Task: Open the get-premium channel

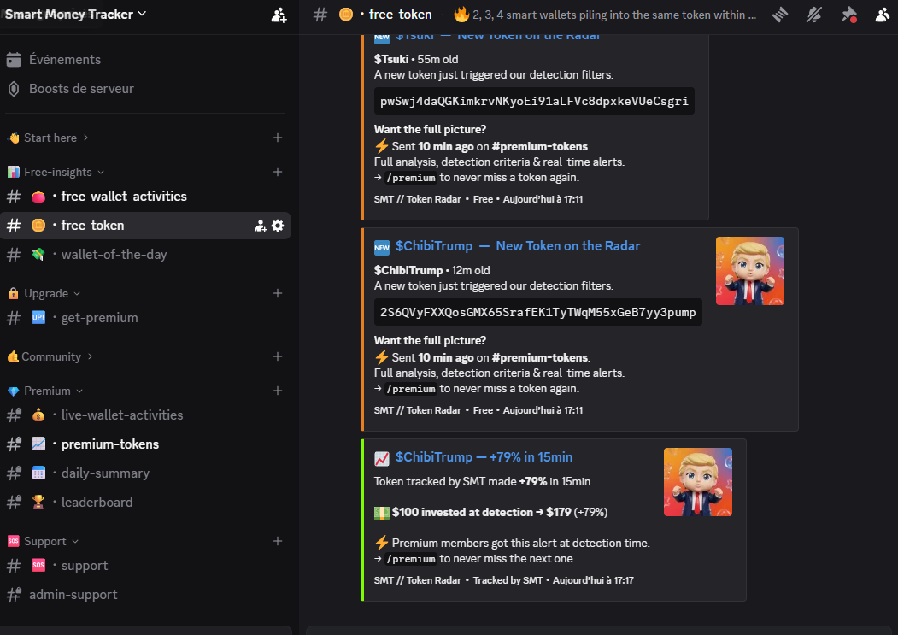Action: tap(145, 318)
